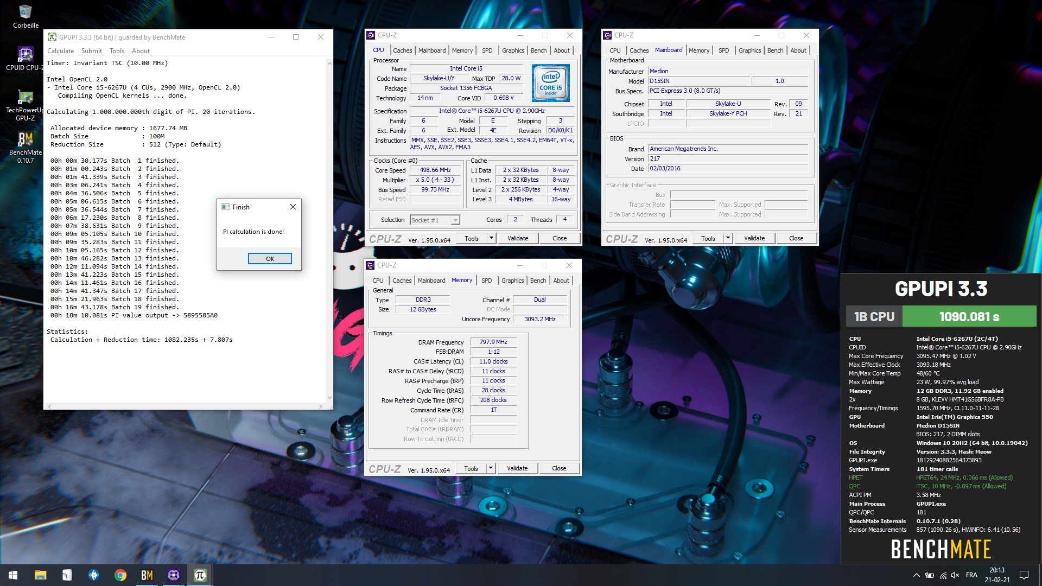
Task: Open SPD tab in CPU-Z Memory window
Action: (487, 281)
